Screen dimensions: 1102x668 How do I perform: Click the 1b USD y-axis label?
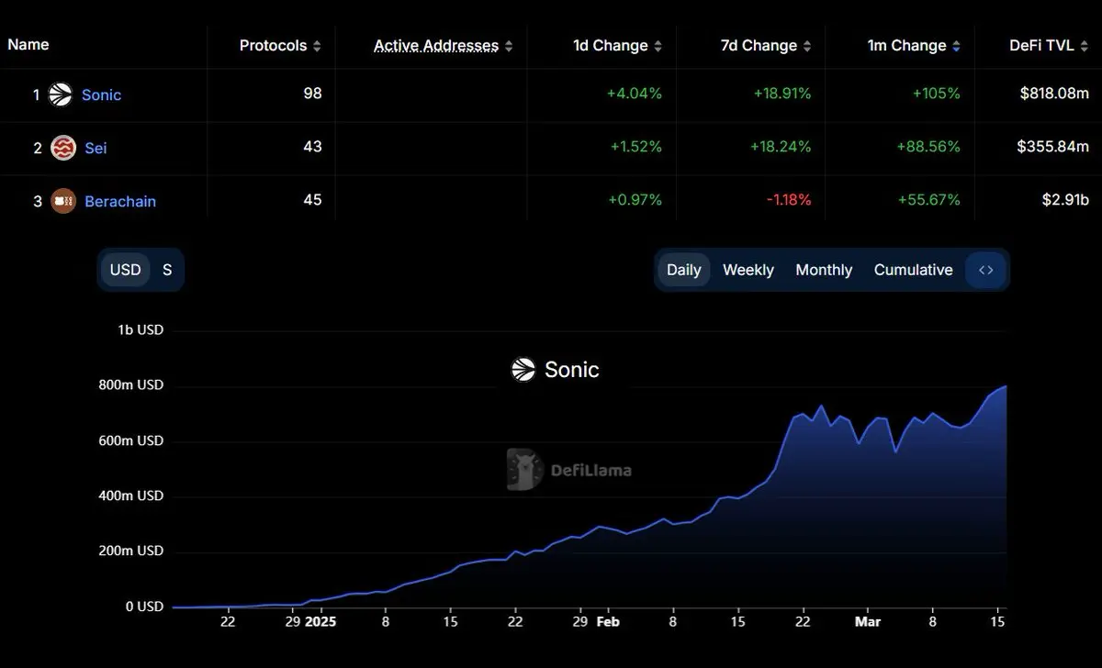[x=141, y=329]
